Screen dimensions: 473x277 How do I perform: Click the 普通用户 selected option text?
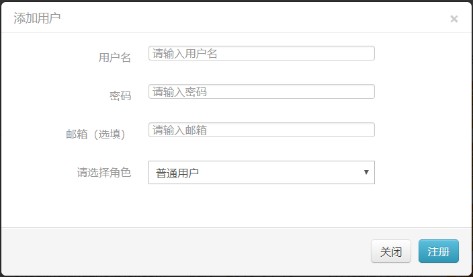177,173
